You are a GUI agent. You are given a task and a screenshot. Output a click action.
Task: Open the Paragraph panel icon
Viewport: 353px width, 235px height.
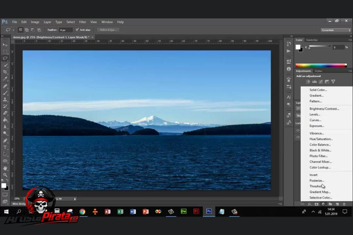(289, 104)
